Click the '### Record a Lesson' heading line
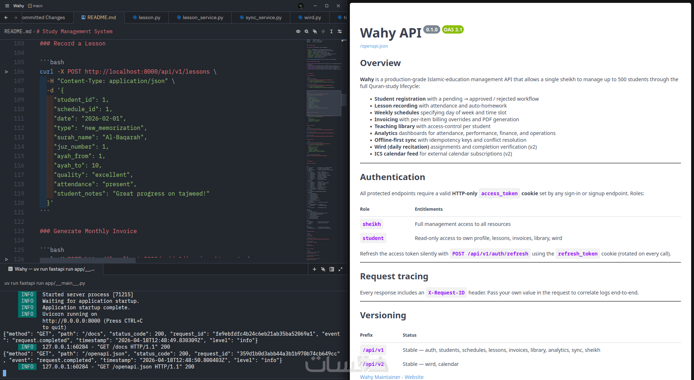 73,43
